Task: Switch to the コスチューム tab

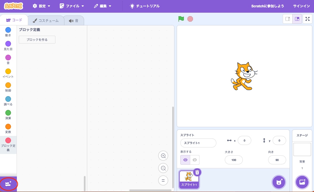Action: pos(46,21)
